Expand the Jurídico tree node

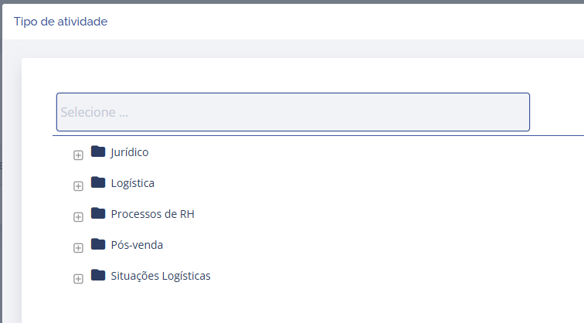pyautogui.click(x=78, y=155)
